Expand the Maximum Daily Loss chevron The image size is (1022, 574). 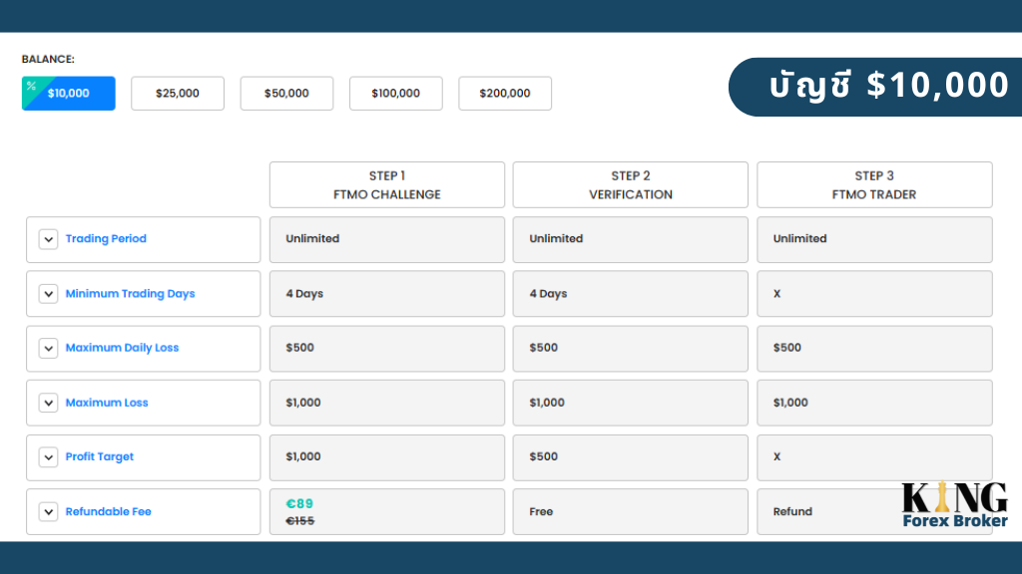coord(48,348)
